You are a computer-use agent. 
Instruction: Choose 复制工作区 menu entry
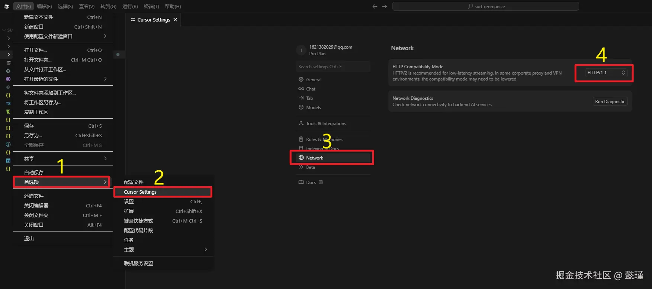63,112
